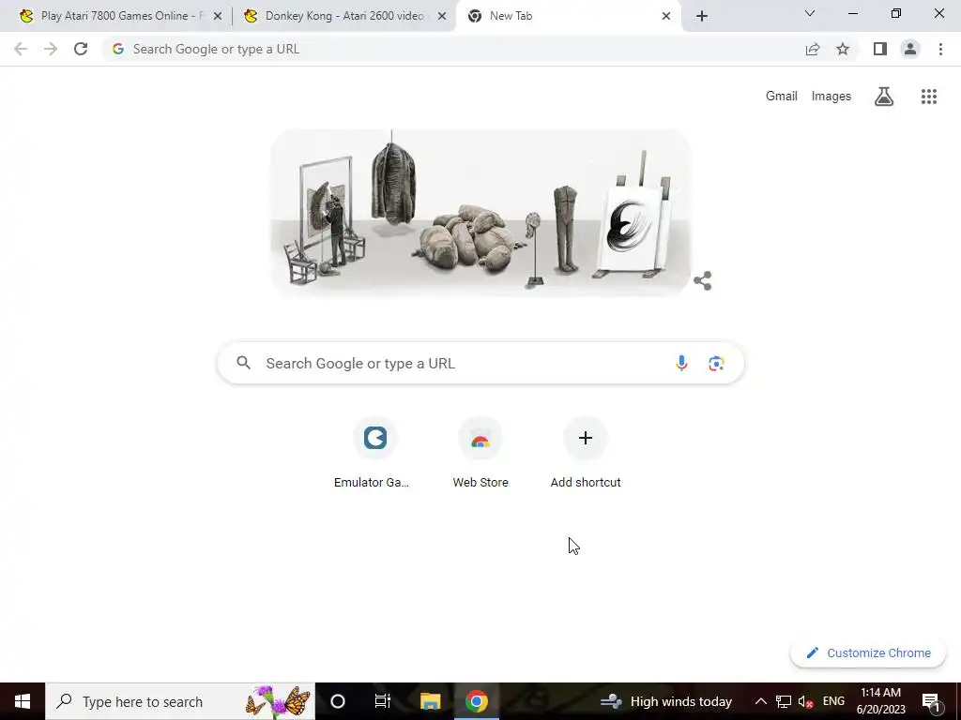Click the browser forward arrow
961x720 pixels.
(x=51, y=49)
